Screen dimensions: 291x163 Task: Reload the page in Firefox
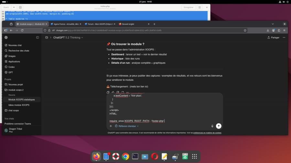[22, 30]
